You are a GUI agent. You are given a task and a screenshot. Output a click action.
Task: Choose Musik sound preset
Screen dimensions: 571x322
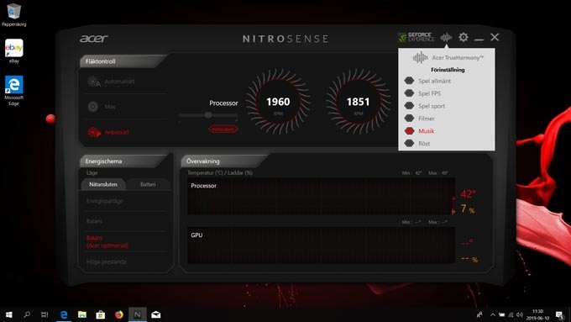click(419, 131)
